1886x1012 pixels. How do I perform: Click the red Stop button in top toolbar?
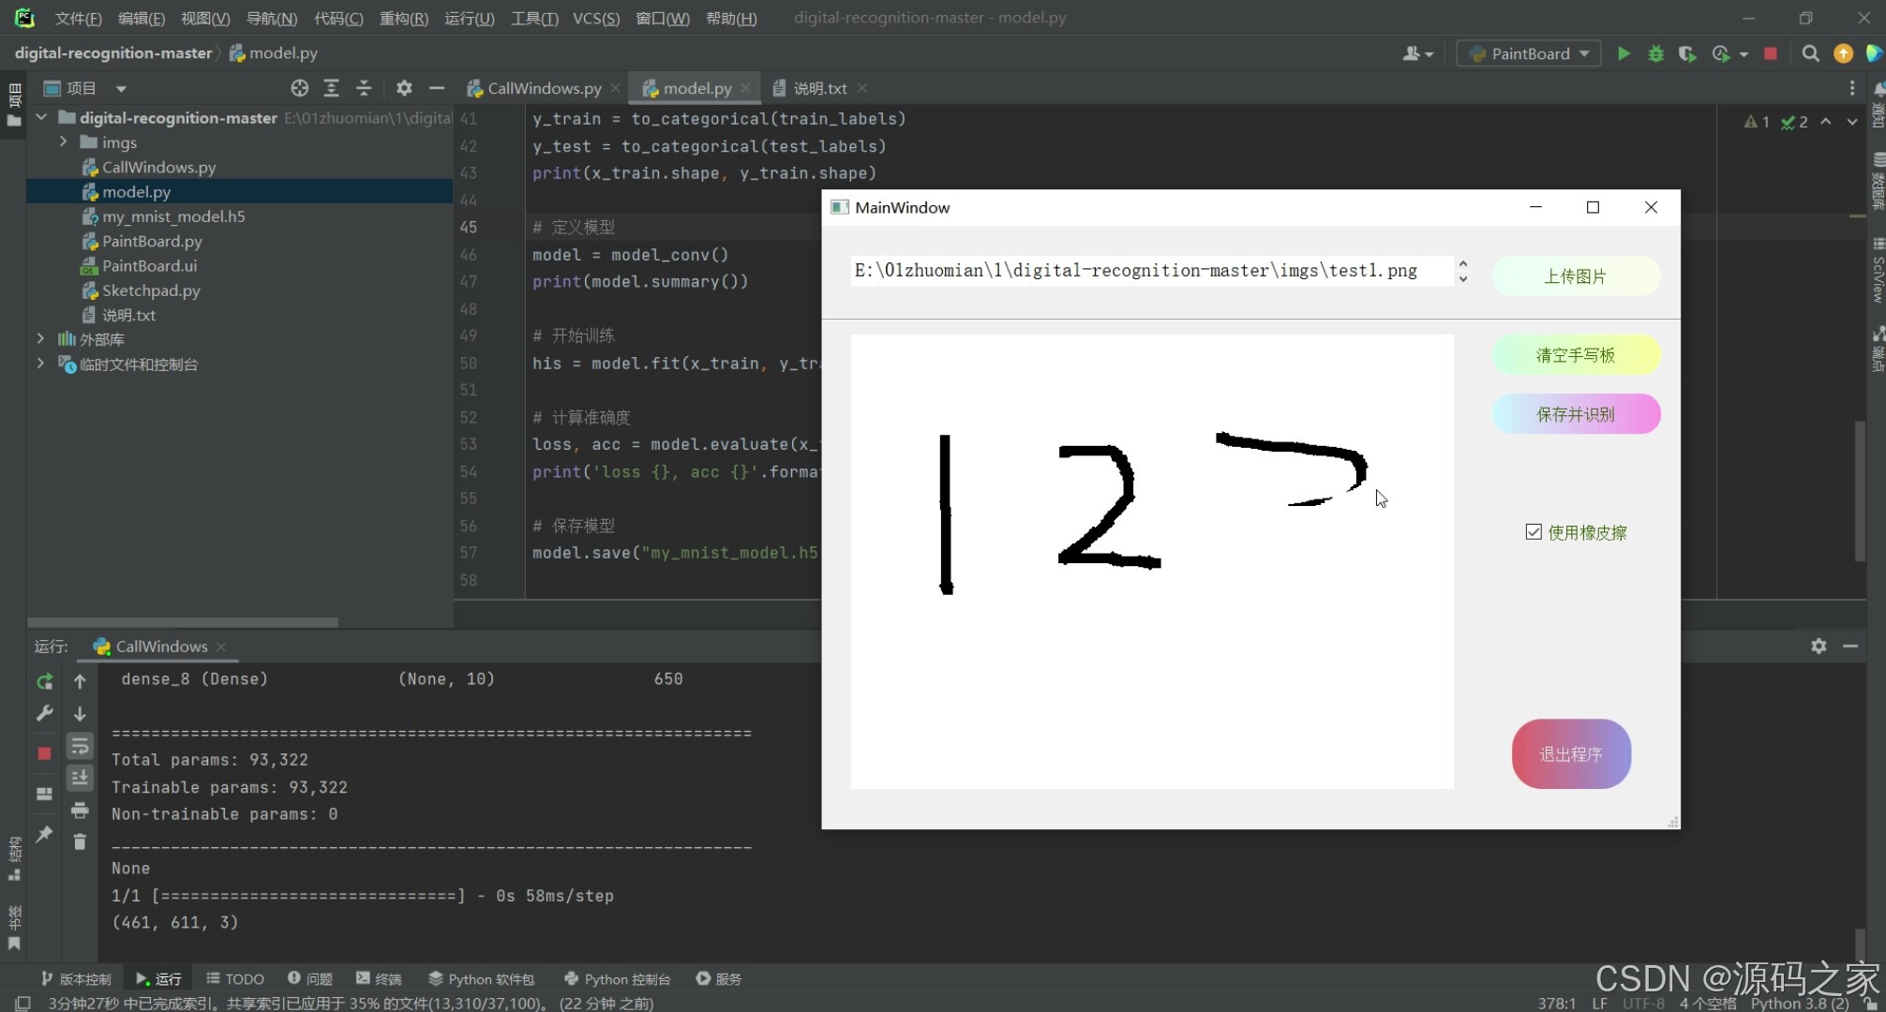coord(1770,53)
